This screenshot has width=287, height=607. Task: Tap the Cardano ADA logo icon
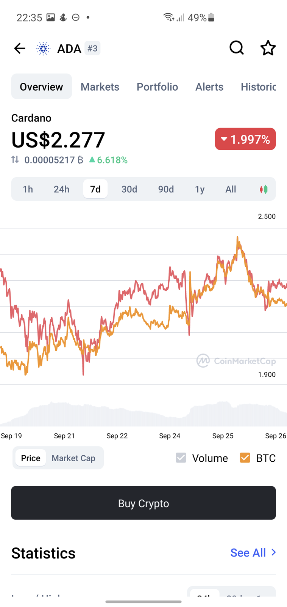tap(43, 49)
